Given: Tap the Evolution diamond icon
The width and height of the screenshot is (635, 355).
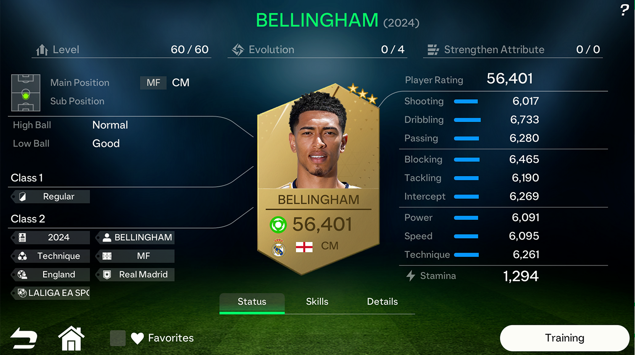Looking at the screenshot, I should [238, 50].
